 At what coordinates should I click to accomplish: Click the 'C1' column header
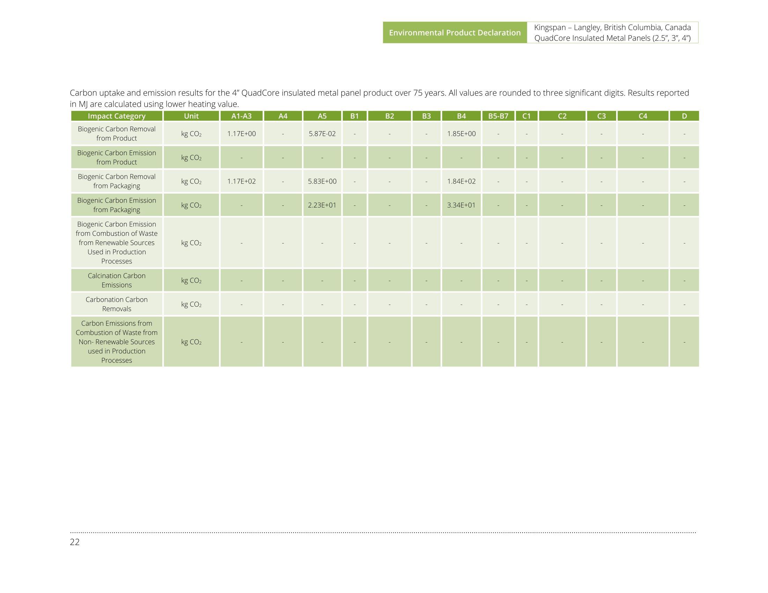coord(527,116)
